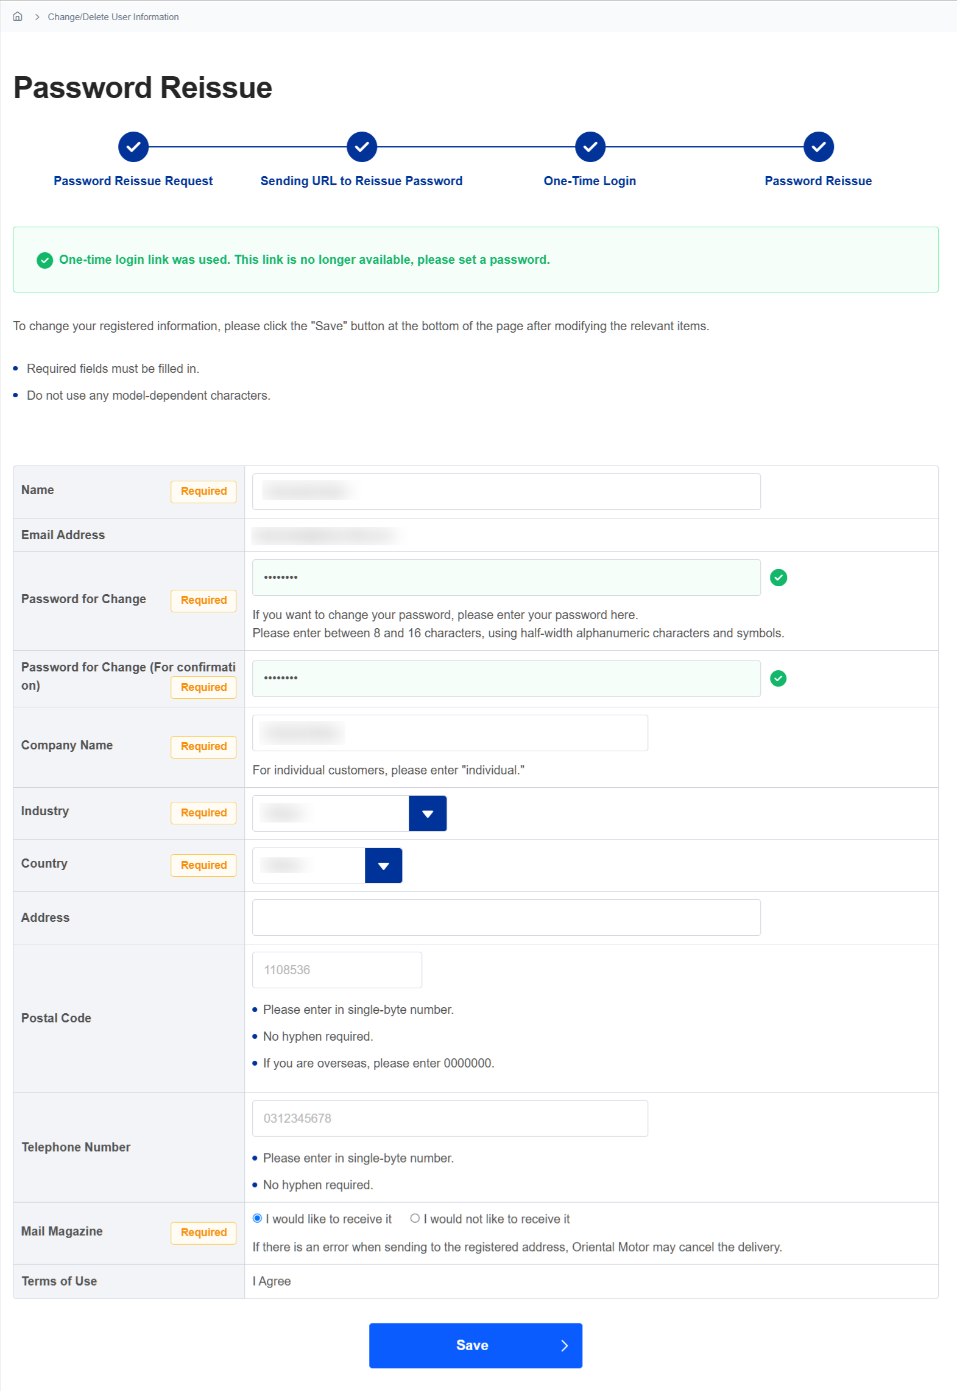This screenshot has height=1391, width=957.
Task: Click the green check icon in success banner
Action: 44,260
